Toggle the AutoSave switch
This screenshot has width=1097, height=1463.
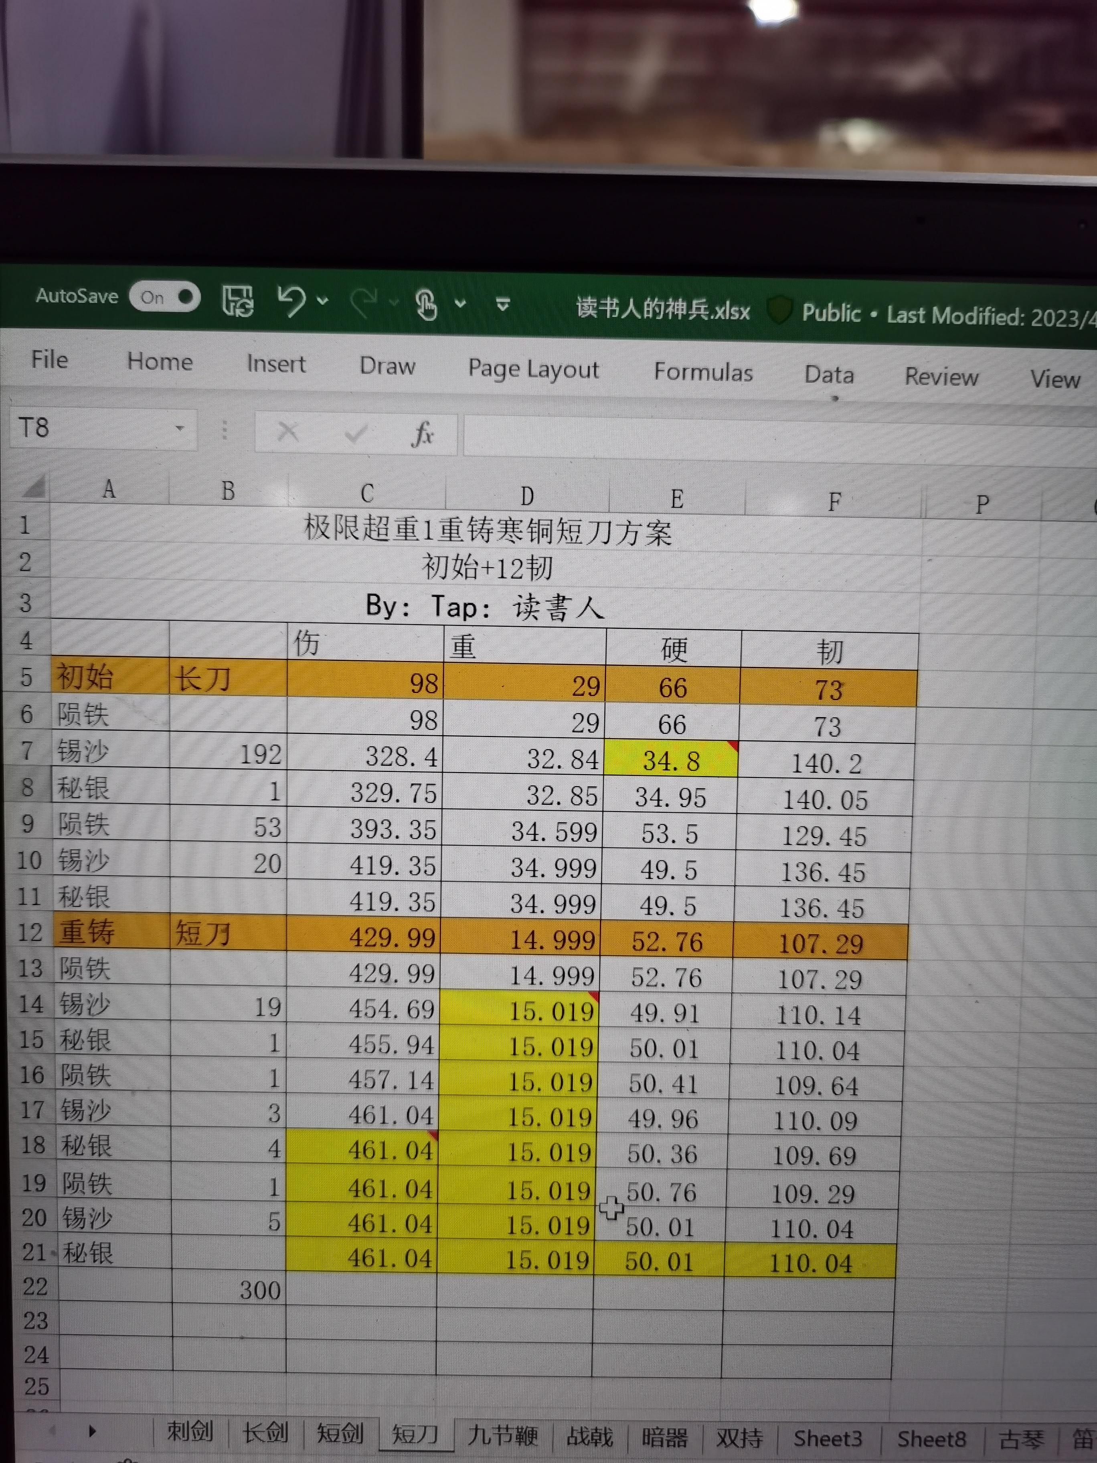click(x=165, y=297)
